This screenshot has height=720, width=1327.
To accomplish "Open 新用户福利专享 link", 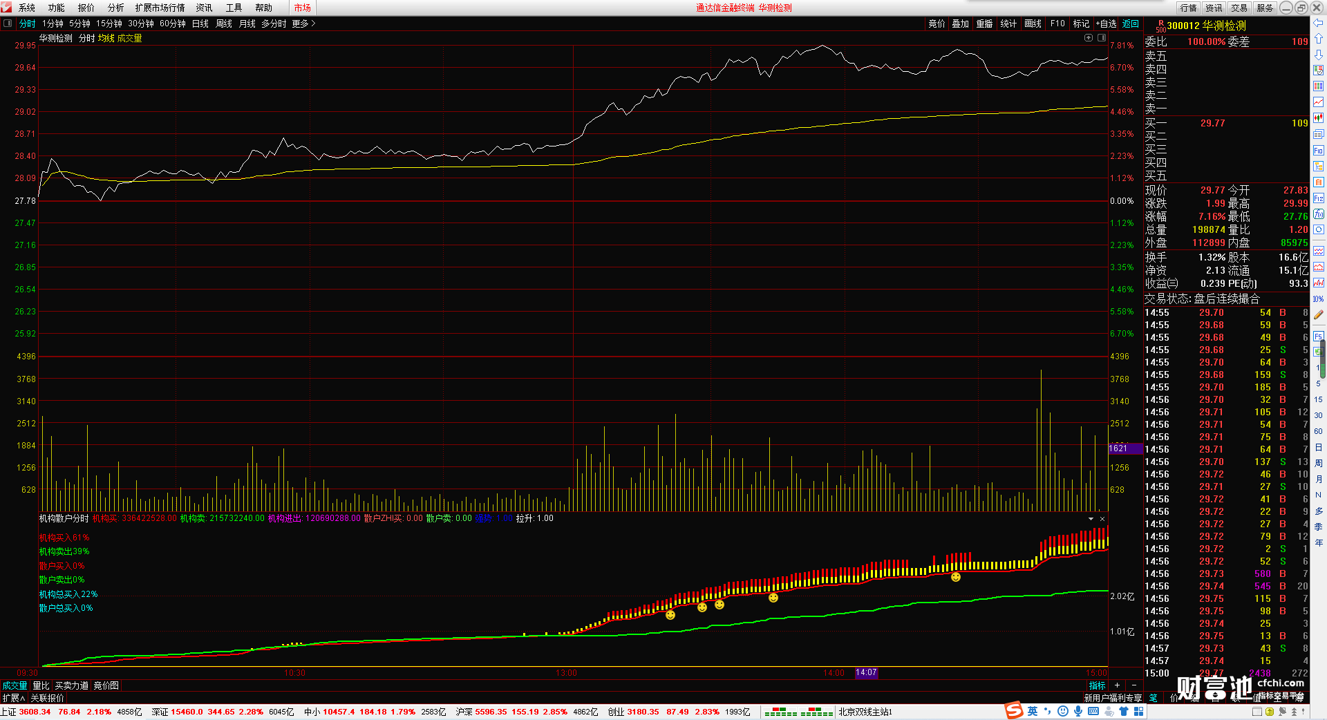I will [1113, 698].
